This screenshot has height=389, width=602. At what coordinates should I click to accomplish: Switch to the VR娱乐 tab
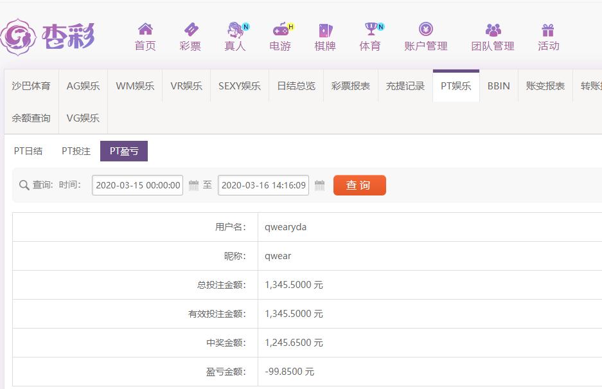186,86
